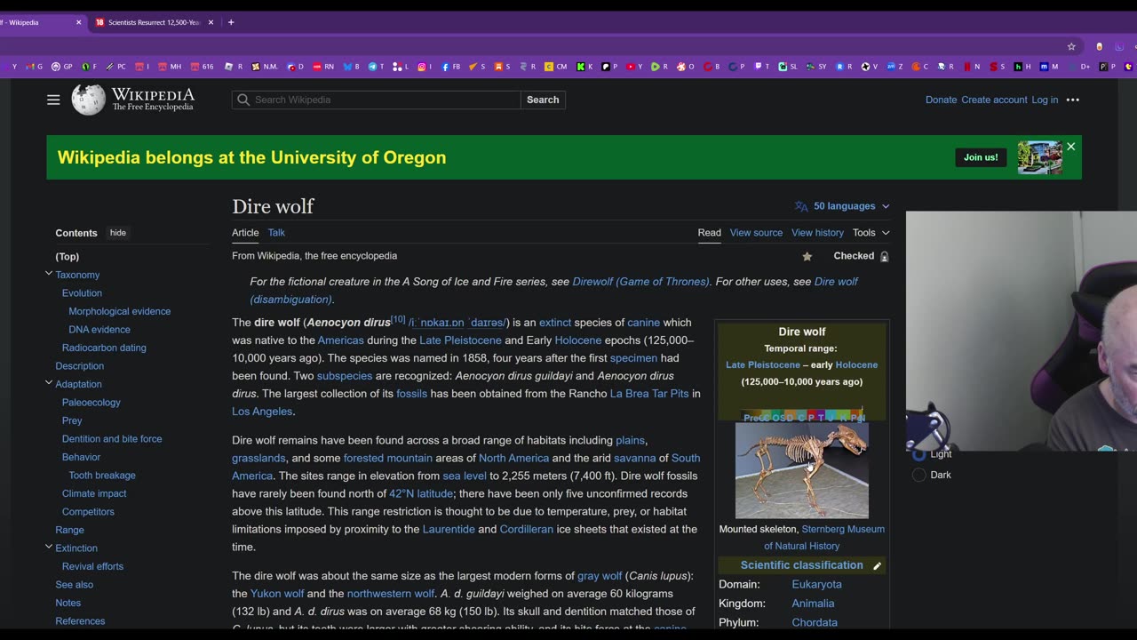Image resolution: width=1137 pixels, height=640 pixels.
Task: Open the Eukaryota domain link
Action: tap(816, 584)
